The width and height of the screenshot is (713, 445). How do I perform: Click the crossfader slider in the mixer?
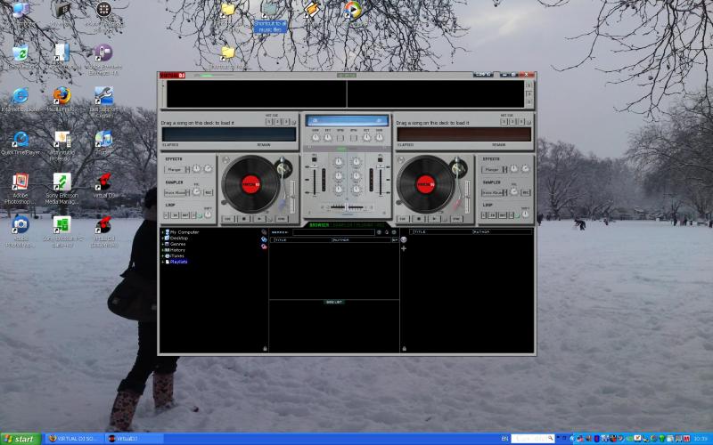tap(347, 207)
